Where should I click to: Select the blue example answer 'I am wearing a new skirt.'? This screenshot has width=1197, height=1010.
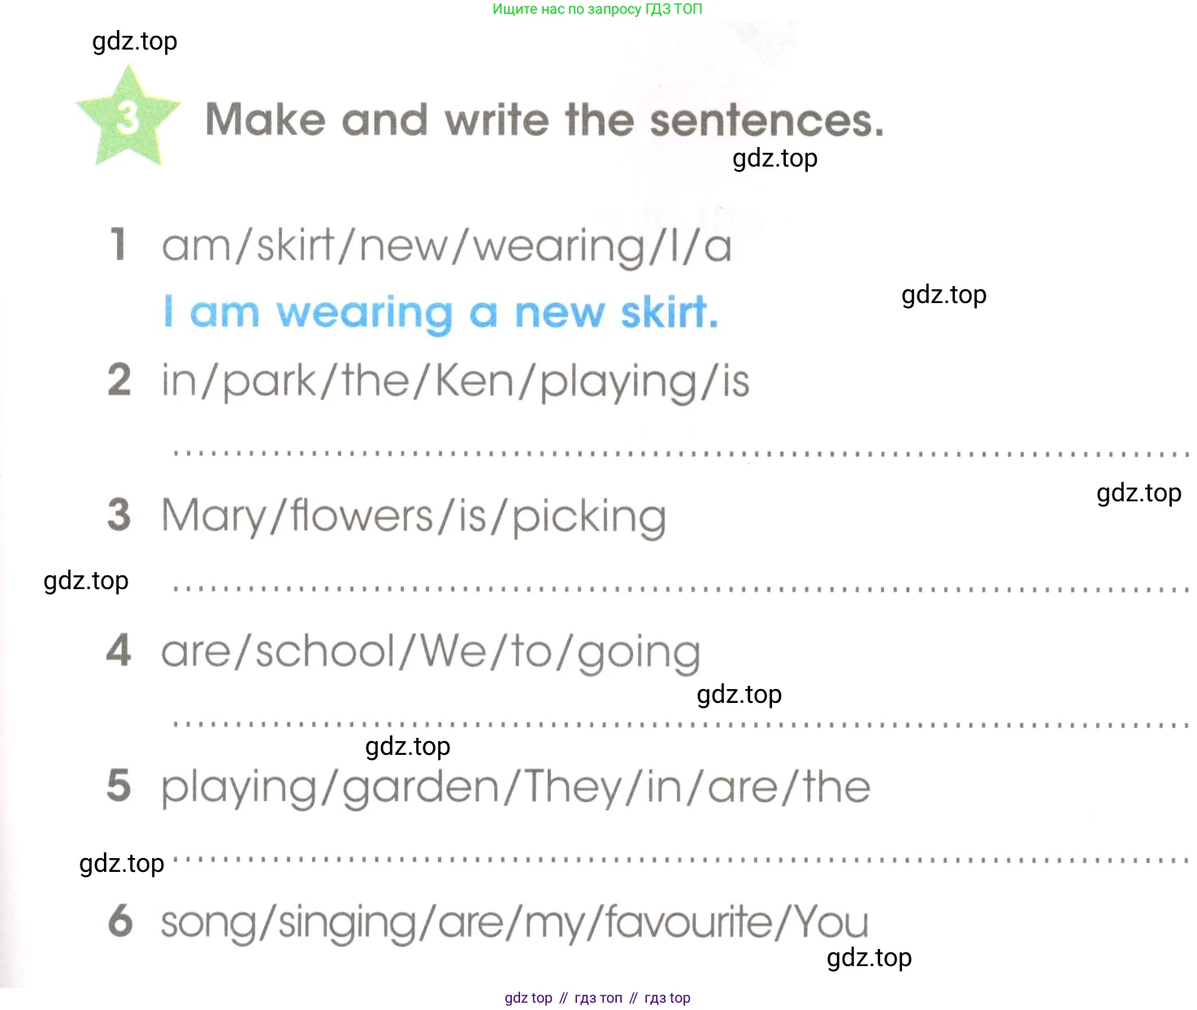441,313
